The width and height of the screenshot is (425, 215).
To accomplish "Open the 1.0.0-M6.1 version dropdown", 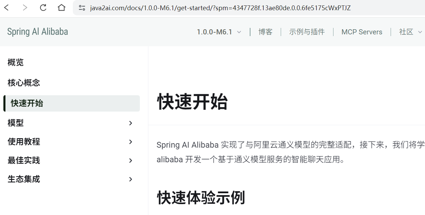I will click(x=219, y=32).
